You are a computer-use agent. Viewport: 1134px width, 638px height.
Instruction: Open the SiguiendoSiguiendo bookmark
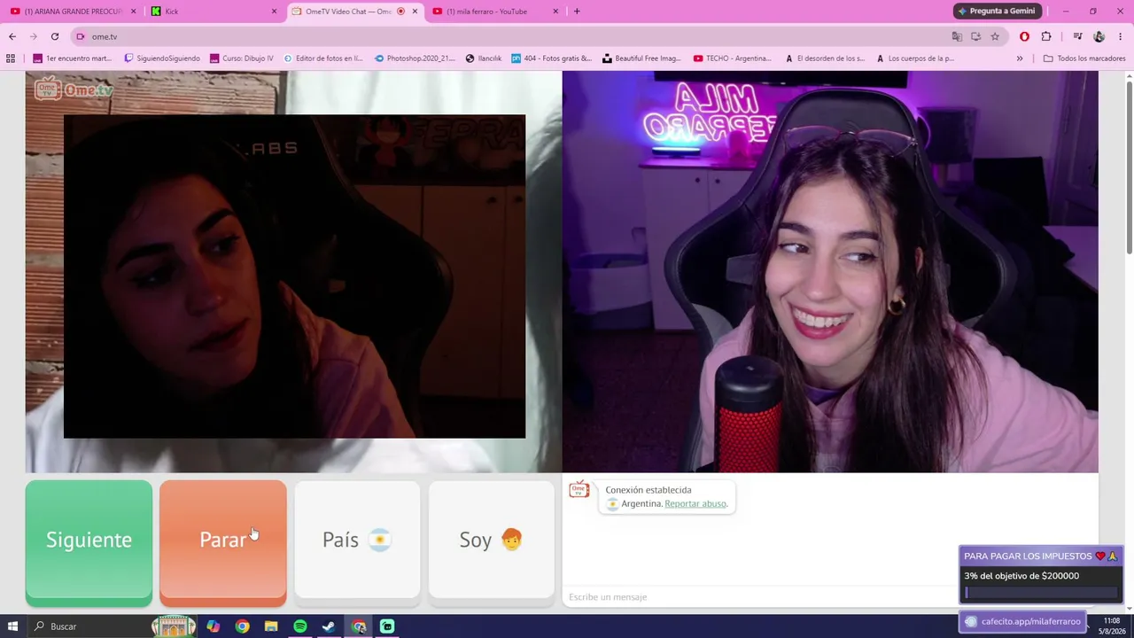[x=162, y=58]
